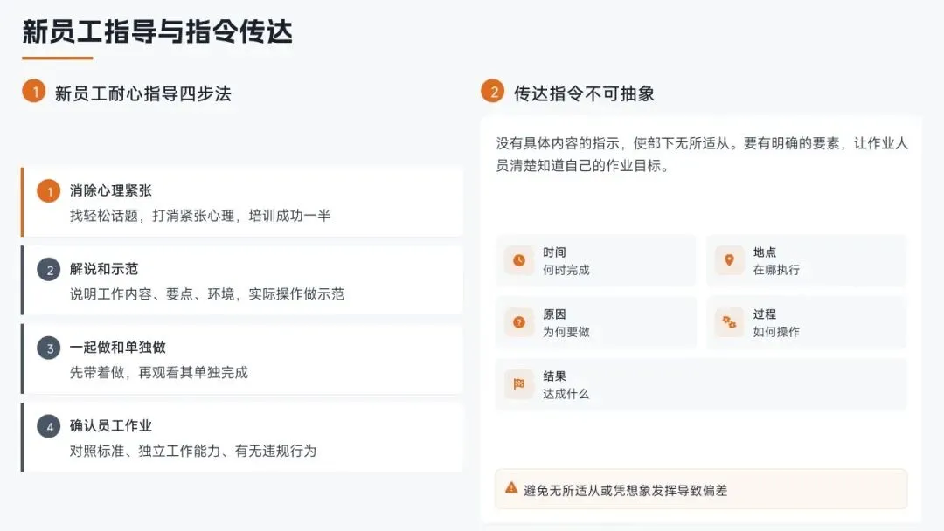Click the 时间 何时完成 tile

coord(596,261)
